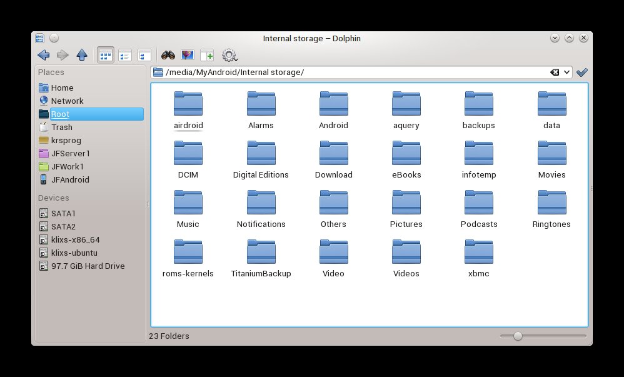
Task: Select the klixs-ubuntu device
Action: [91, 253]
